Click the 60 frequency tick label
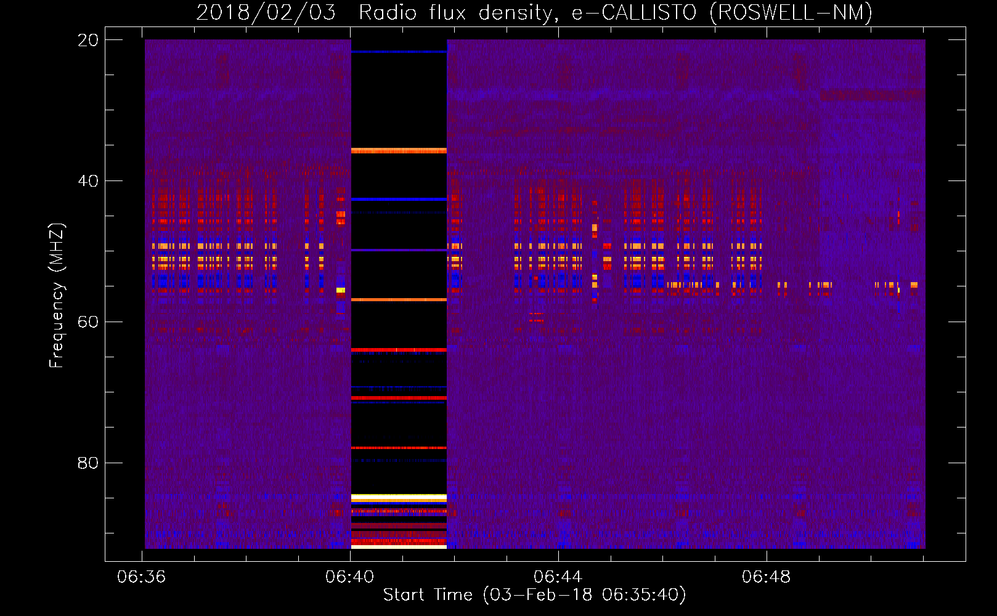The width and height of the screenshot is (997, 616). 88,322
